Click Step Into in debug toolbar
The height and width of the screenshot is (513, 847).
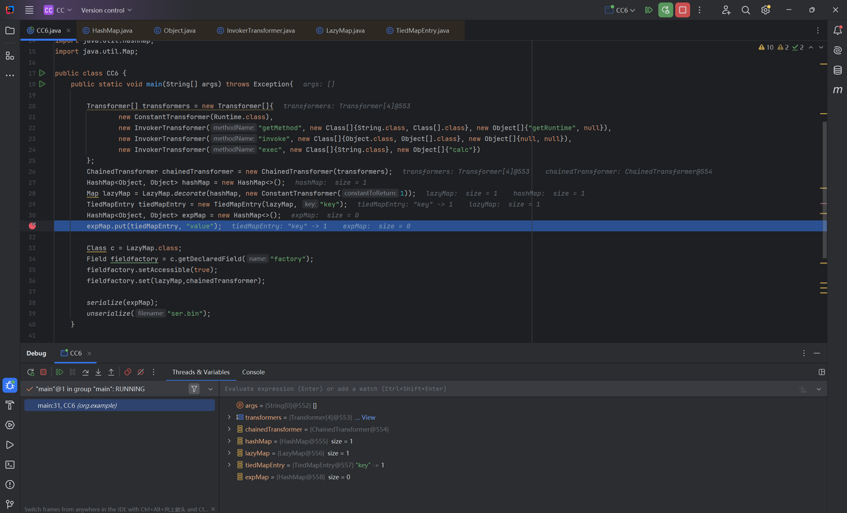point(98,372)
